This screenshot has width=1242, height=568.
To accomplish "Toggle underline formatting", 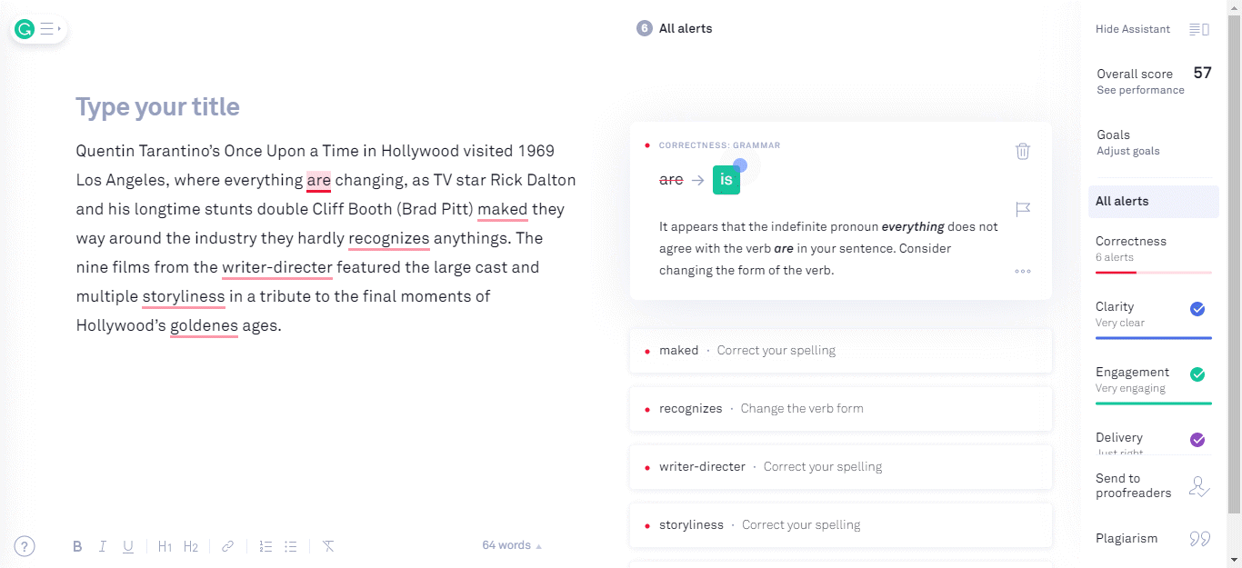I will pos(128,546).
